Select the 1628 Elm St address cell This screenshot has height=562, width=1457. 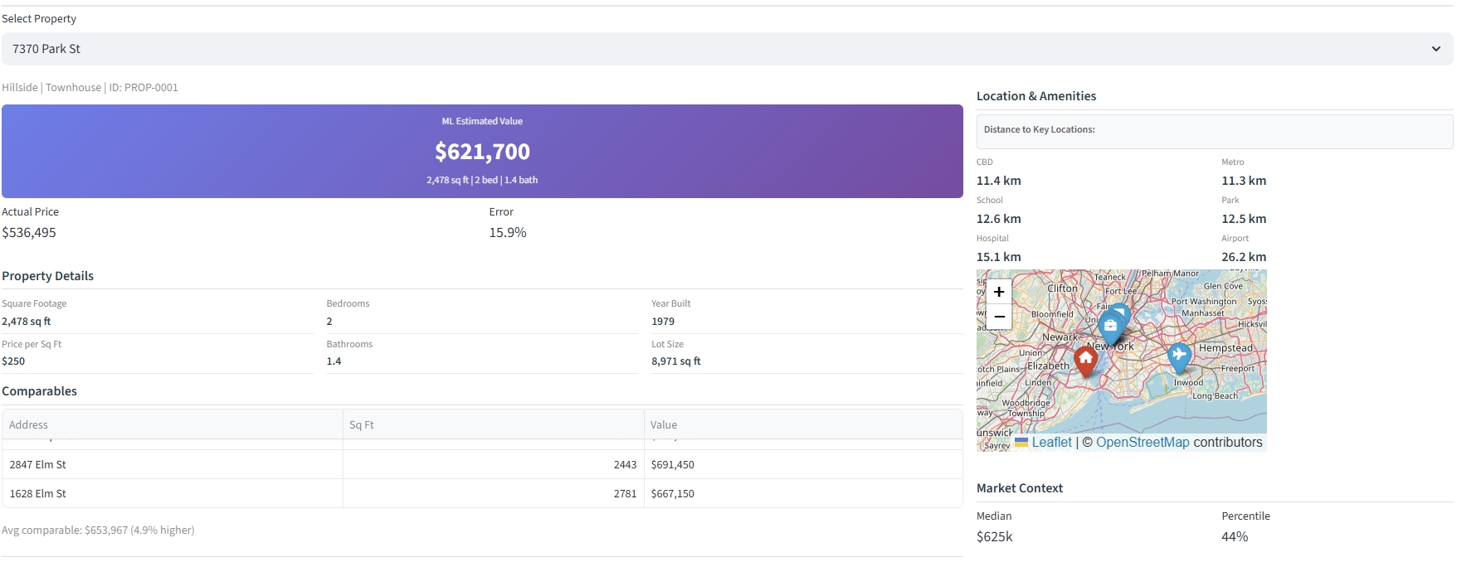point(38,494)
